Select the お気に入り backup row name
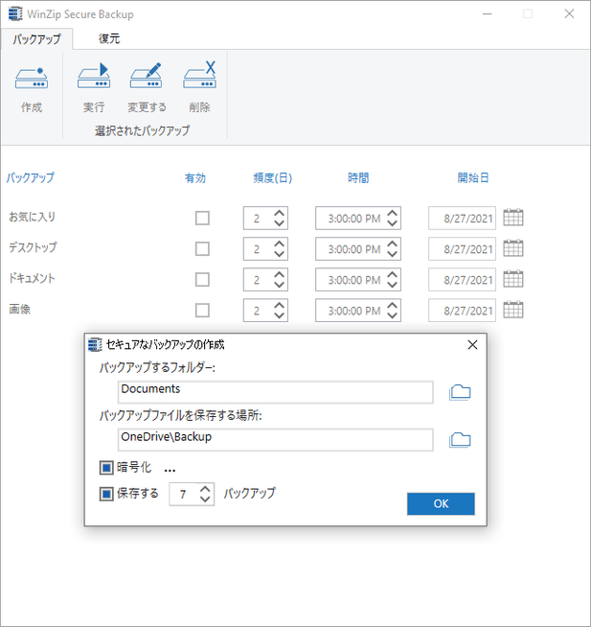The height and width of the screenshot is (627, 591). pyautogui.click(x=32, y=217)
